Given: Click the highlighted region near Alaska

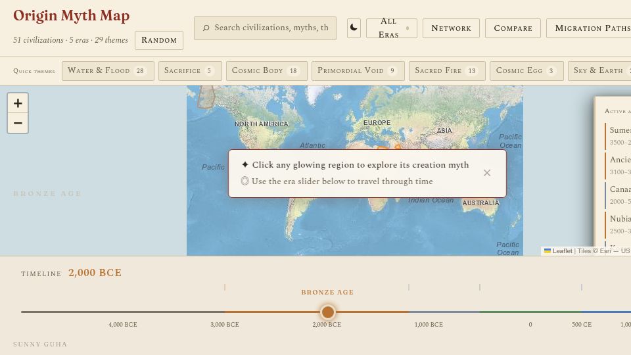Looking at the screenshot, I should tap(206, 97).
